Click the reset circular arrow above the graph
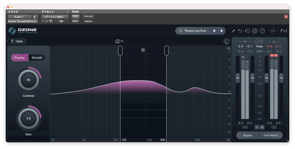295x149 pixels. tap(227, 41)
